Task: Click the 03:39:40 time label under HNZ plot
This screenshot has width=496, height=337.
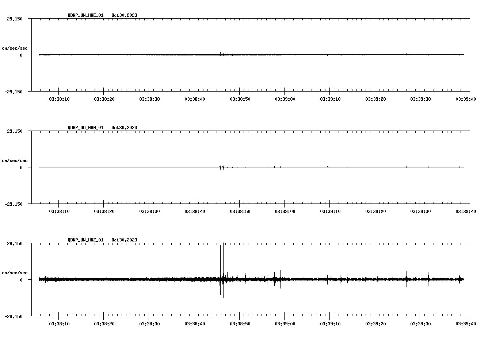Action: 465,324
